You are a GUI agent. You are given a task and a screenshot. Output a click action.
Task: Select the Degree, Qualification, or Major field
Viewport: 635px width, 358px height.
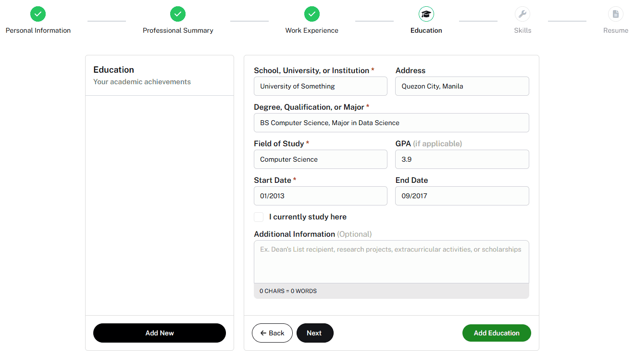coord(391,123)
